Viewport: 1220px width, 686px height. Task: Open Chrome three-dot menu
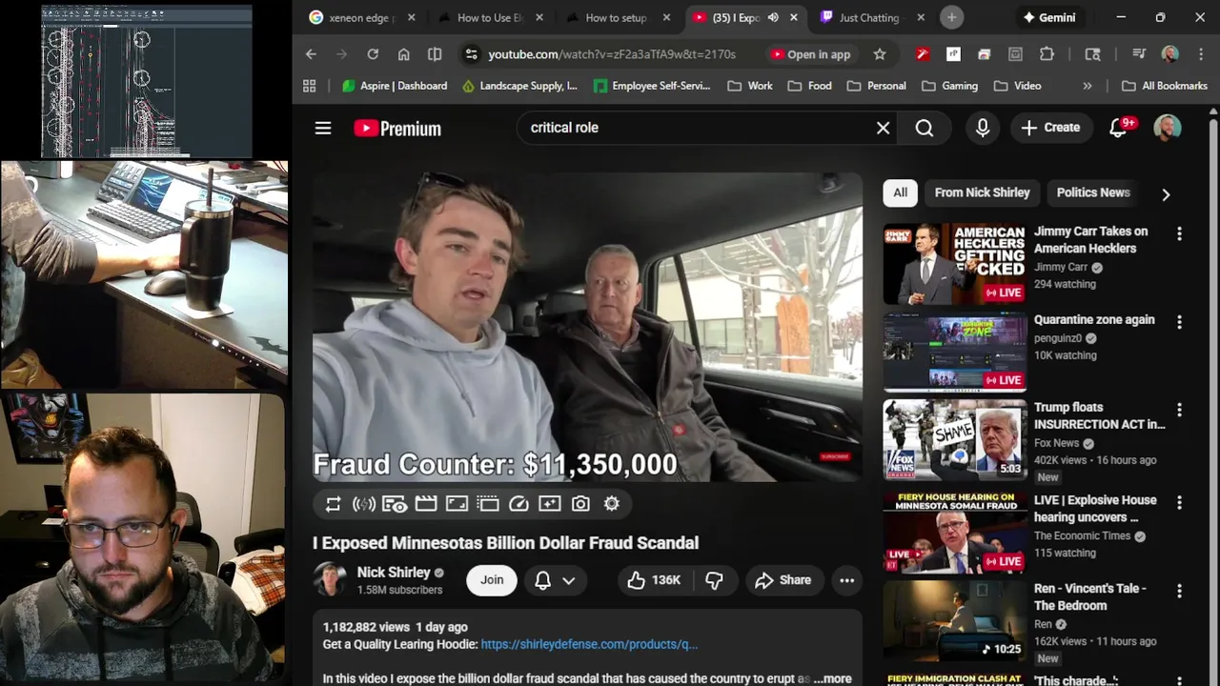1199,54
